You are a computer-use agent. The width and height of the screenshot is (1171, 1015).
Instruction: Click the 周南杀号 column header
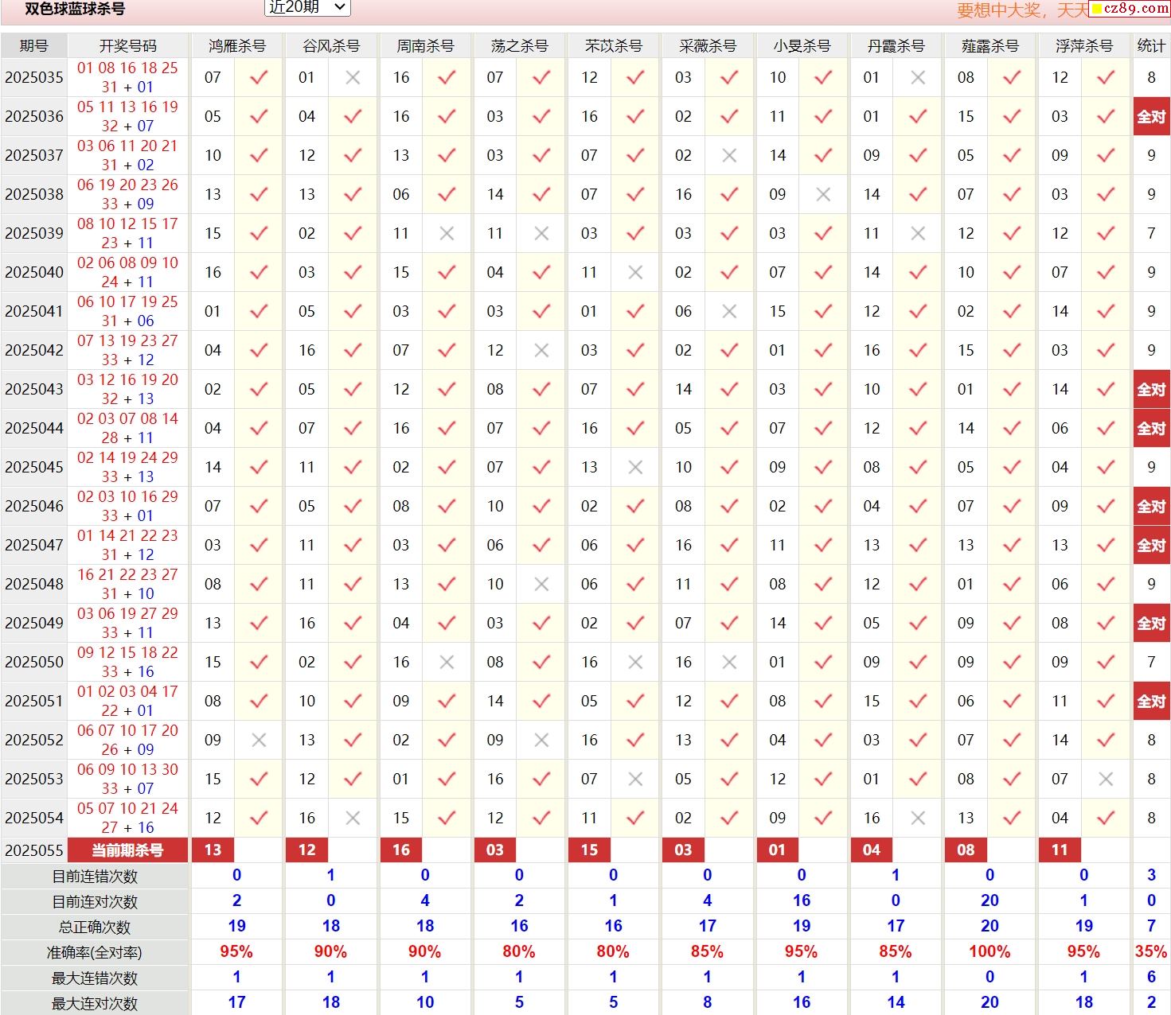tap(424, 46)
